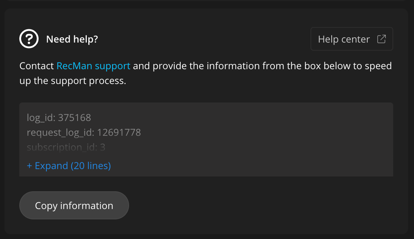This screenshot has width=414, height=239.
Task: Click the log_id value 375168
Action: 75,118
